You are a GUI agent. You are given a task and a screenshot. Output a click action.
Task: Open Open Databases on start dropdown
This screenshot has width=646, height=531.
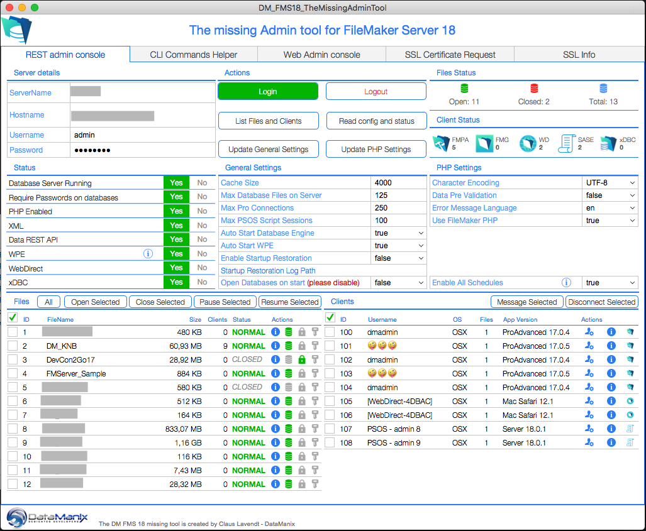tap(398, 283)
